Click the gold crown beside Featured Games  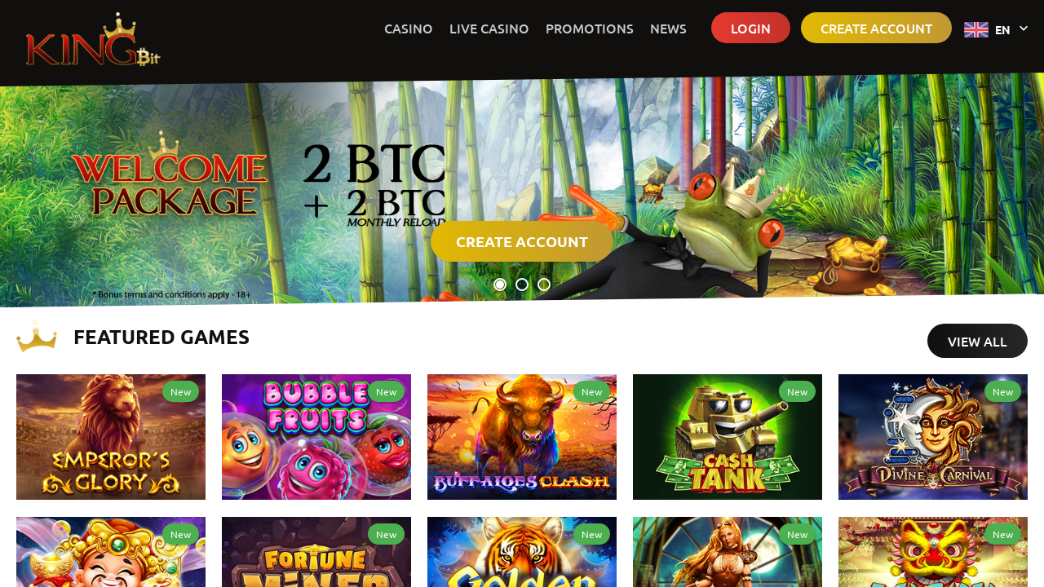pos(37,336)
